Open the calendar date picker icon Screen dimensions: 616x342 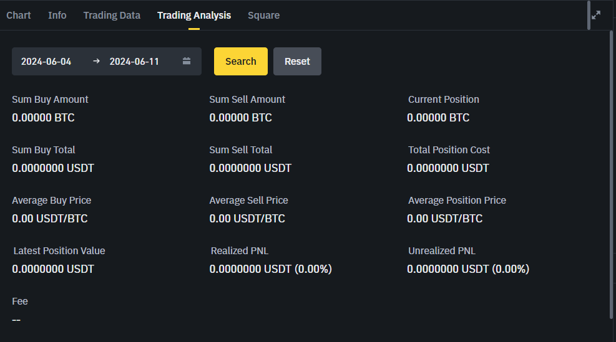click(187, 61)
